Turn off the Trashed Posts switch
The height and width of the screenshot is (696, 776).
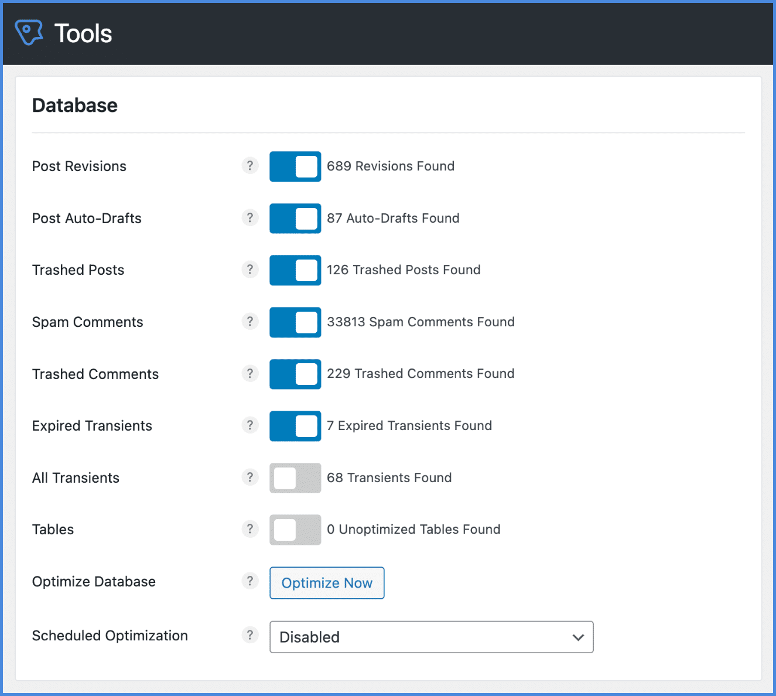click(295, 270)
